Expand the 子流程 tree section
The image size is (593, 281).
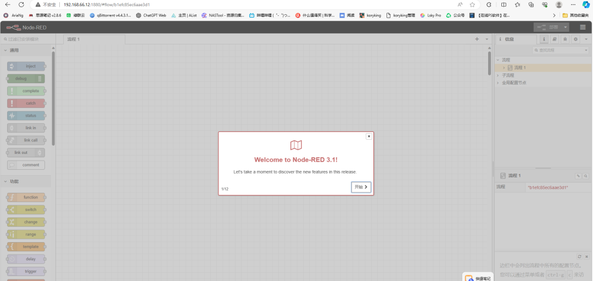pyautogui.click(x=498, y=75)
